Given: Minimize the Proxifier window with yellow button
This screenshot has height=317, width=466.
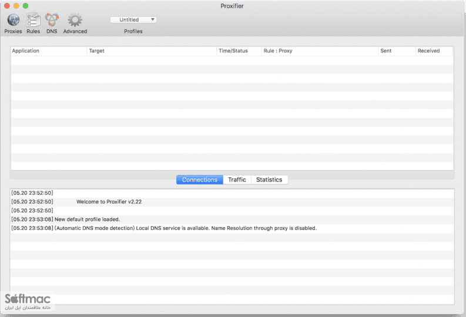Looking at the screenshot, I should point(16,6).
